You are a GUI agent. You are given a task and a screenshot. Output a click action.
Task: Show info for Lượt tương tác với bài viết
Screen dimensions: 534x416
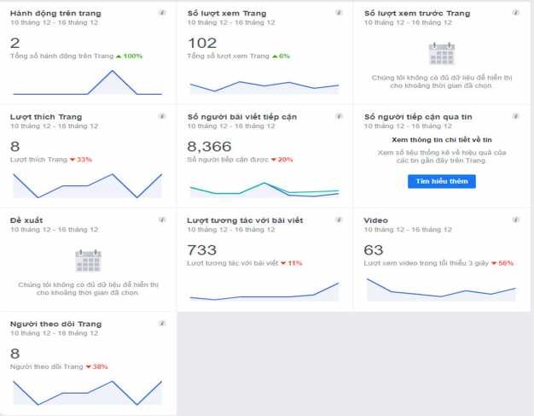[x=340, y=220]
